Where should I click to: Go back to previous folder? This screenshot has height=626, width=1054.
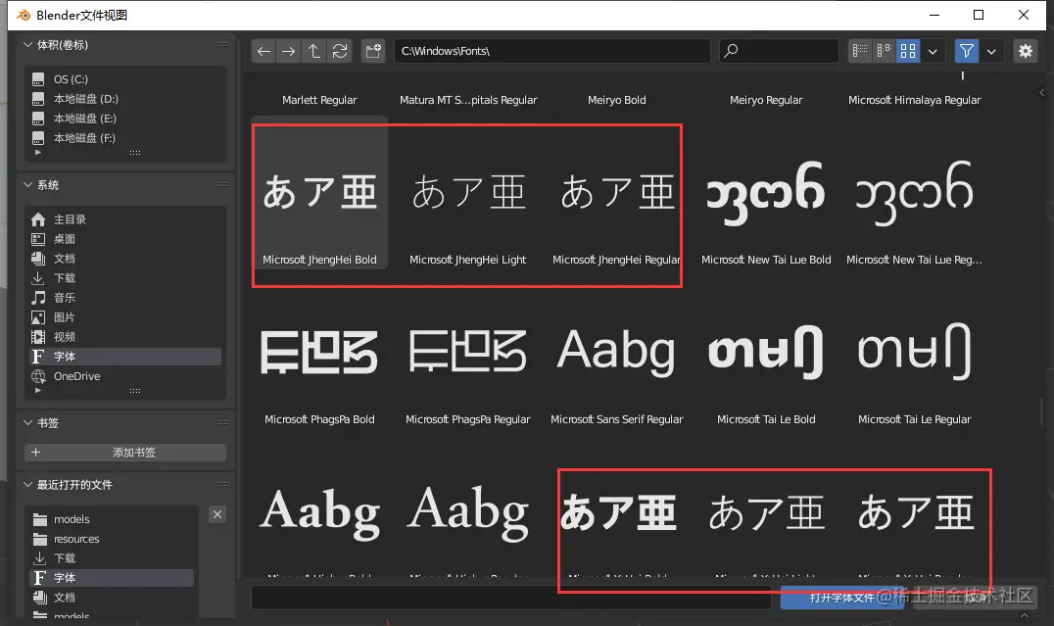[263, 51]
